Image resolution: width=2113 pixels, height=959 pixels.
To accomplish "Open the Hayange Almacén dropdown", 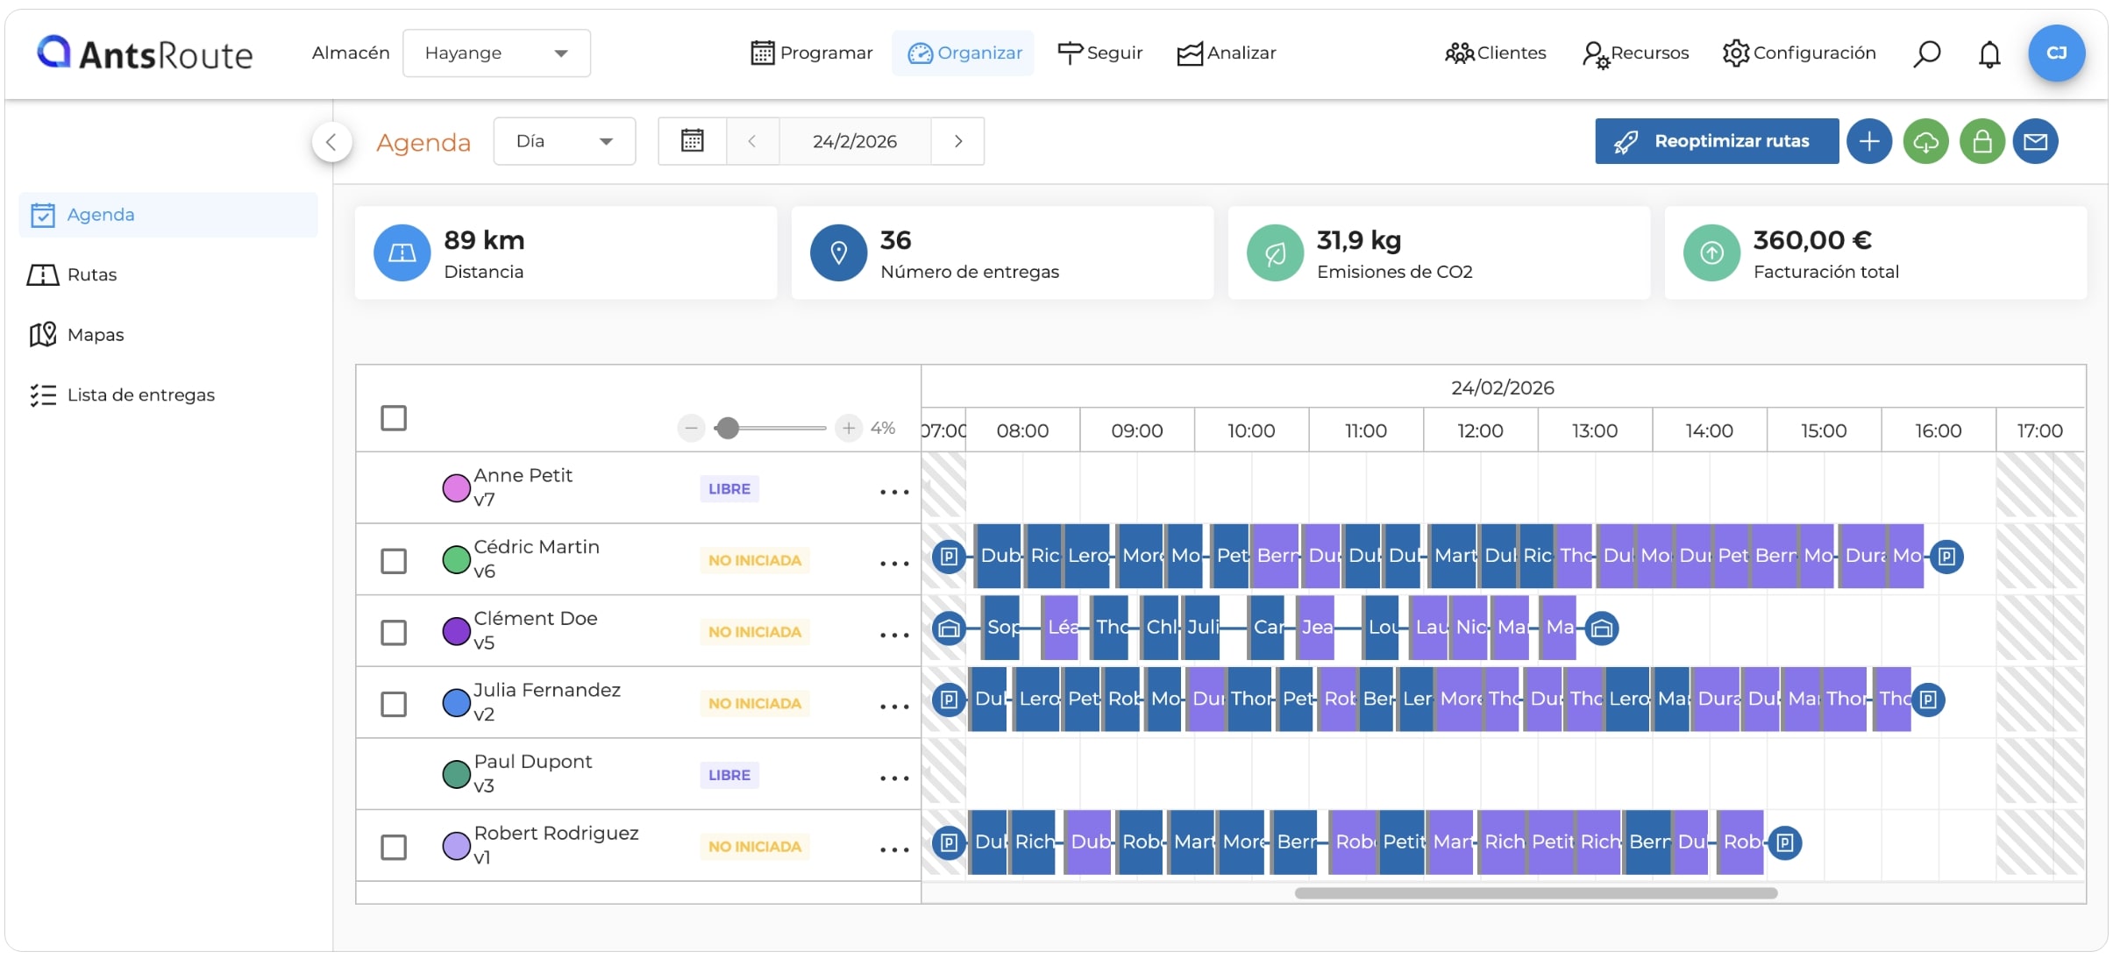I will click(496, 53).
